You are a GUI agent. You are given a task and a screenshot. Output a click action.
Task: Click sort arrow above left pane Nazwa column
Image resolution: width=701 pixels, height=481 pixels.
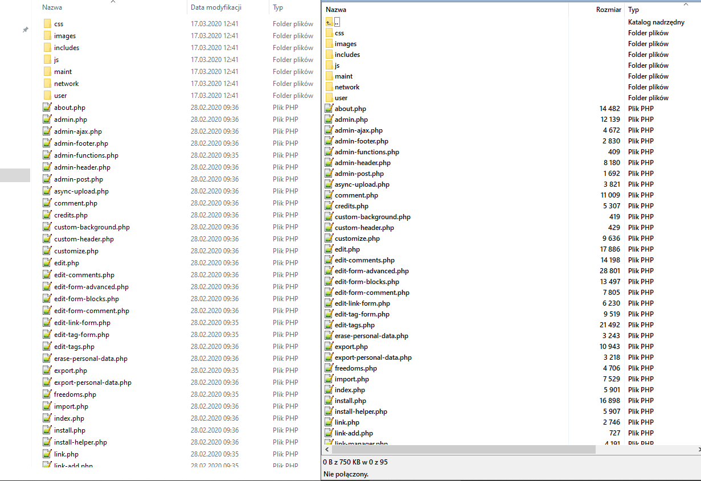113,2
